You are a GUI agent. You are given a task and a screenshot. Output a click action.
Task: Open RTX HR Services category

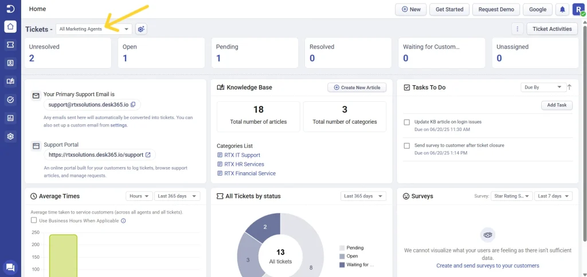244,164
